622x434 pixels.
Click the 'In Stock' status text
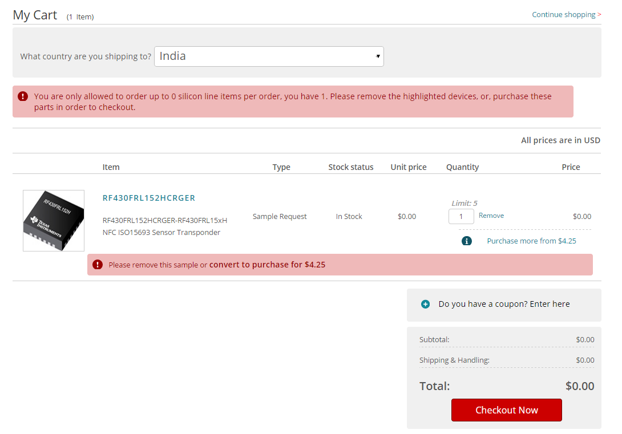pyautogui.click(x=349, y=216)
